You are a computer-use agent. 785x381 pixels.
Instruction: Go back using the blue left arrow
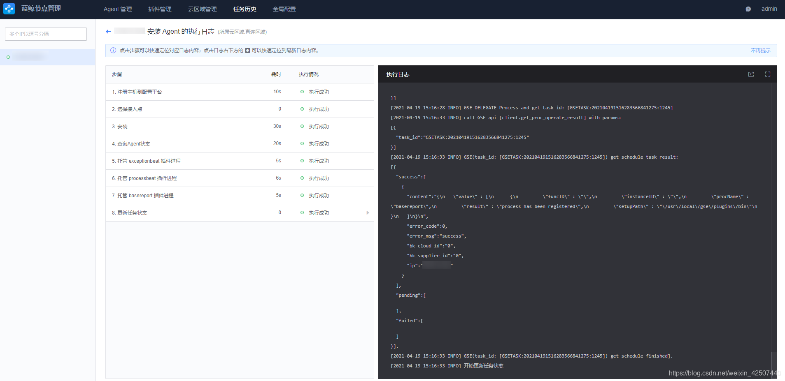coord(108,32)
